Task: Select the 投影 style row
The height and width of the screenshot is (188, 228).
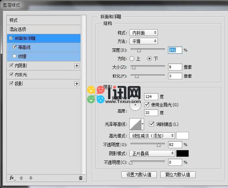Action: point(44,84)
